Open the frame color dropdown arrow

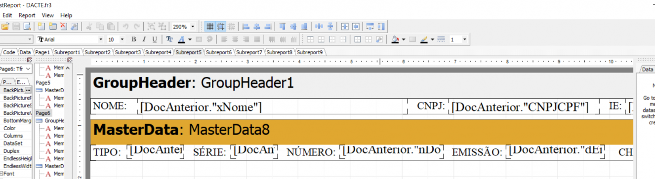(x=432, y=39)
